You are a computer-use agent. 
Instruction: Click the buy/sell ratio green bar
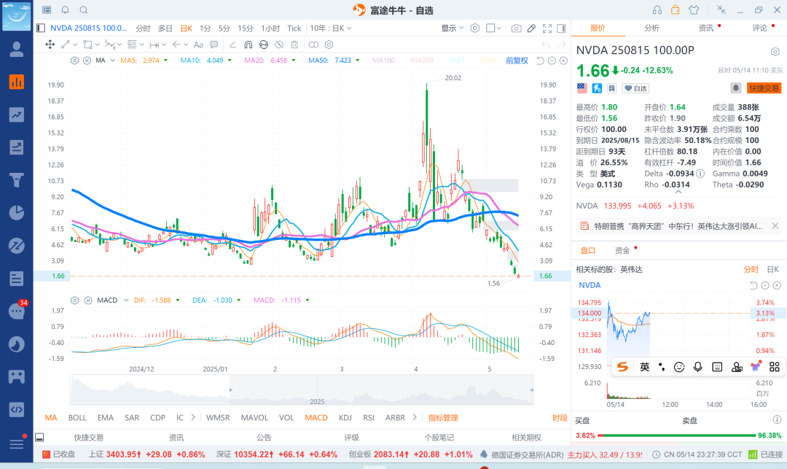[x=676, y=435]
